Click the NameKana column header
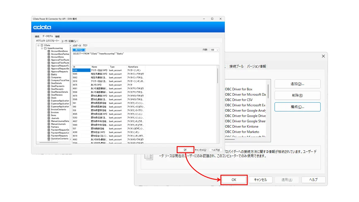359x202 pixels. coord(136,67)
